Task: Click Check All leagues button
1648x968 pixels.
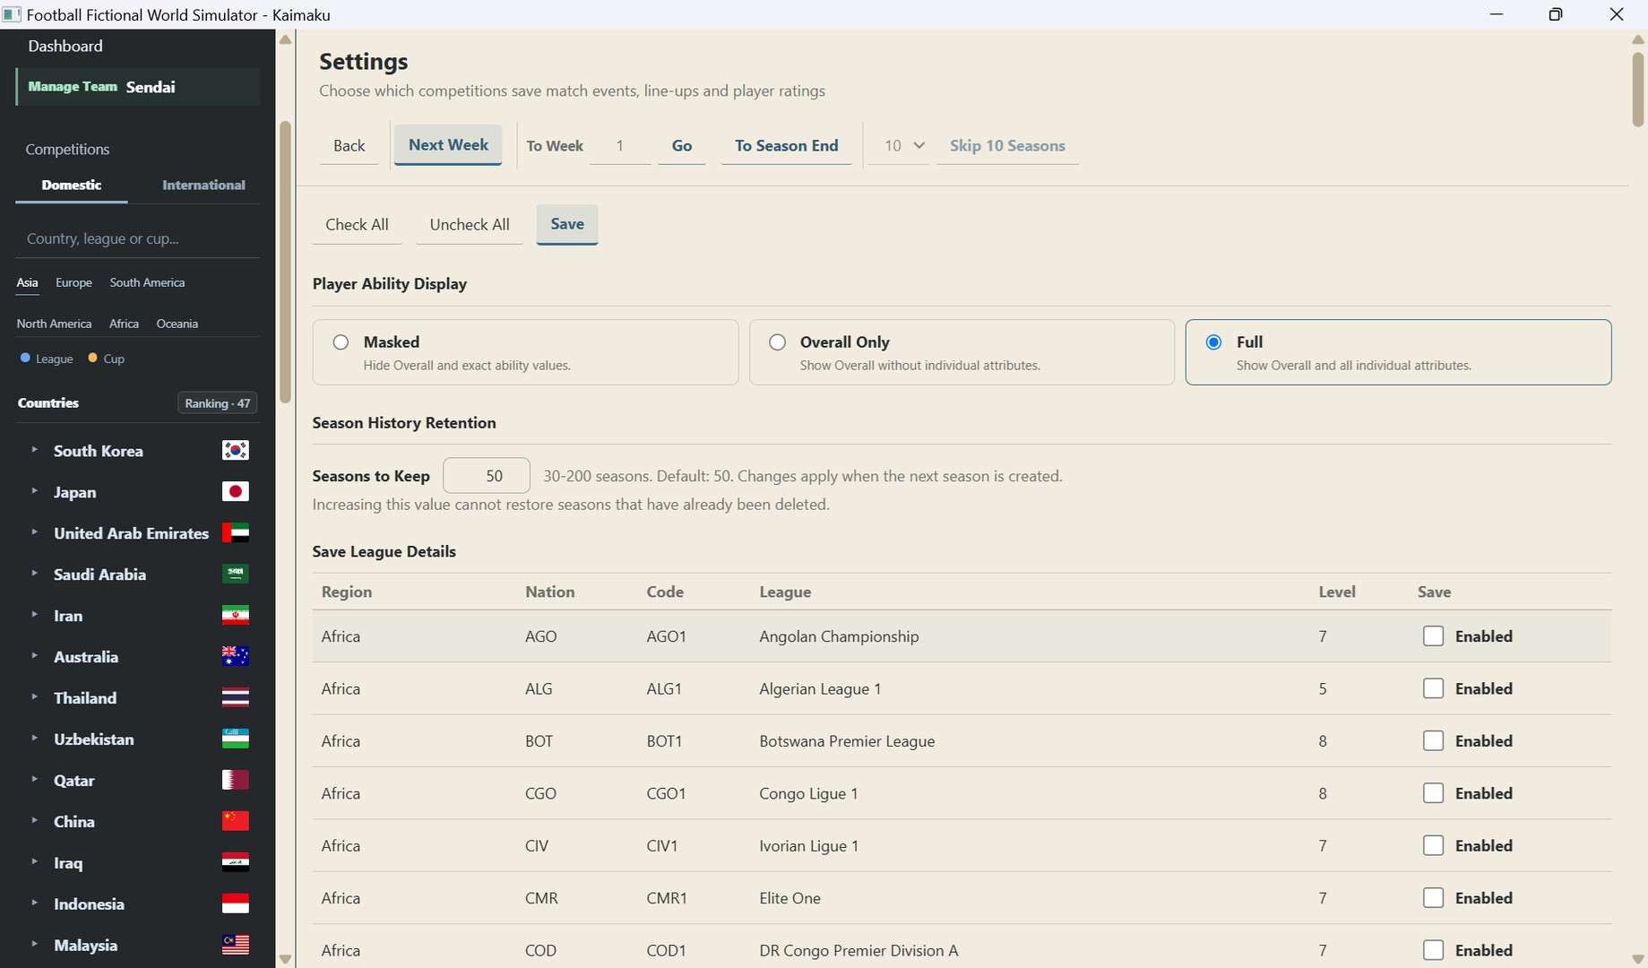Action: pyautogui.click(x=357, y=224)
